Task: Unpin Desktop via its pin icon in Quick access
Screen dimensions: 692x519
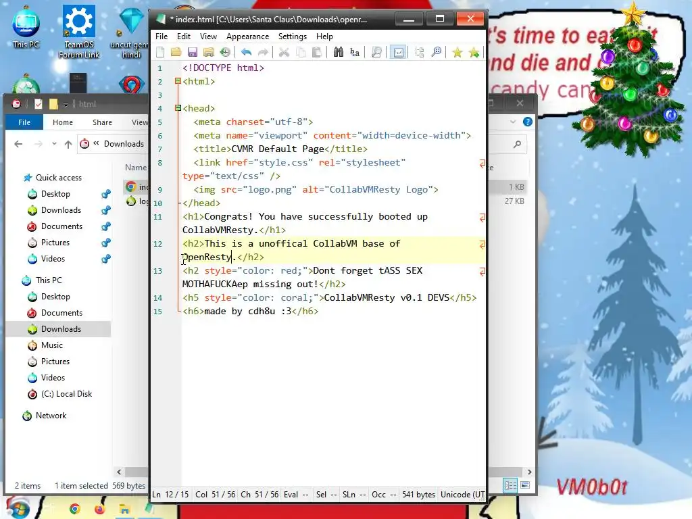Action: (106, 194)
